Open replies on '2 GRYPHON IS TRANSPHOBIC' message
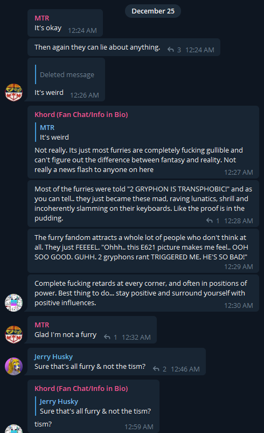The image size is (264, 433). pos(213,221)
